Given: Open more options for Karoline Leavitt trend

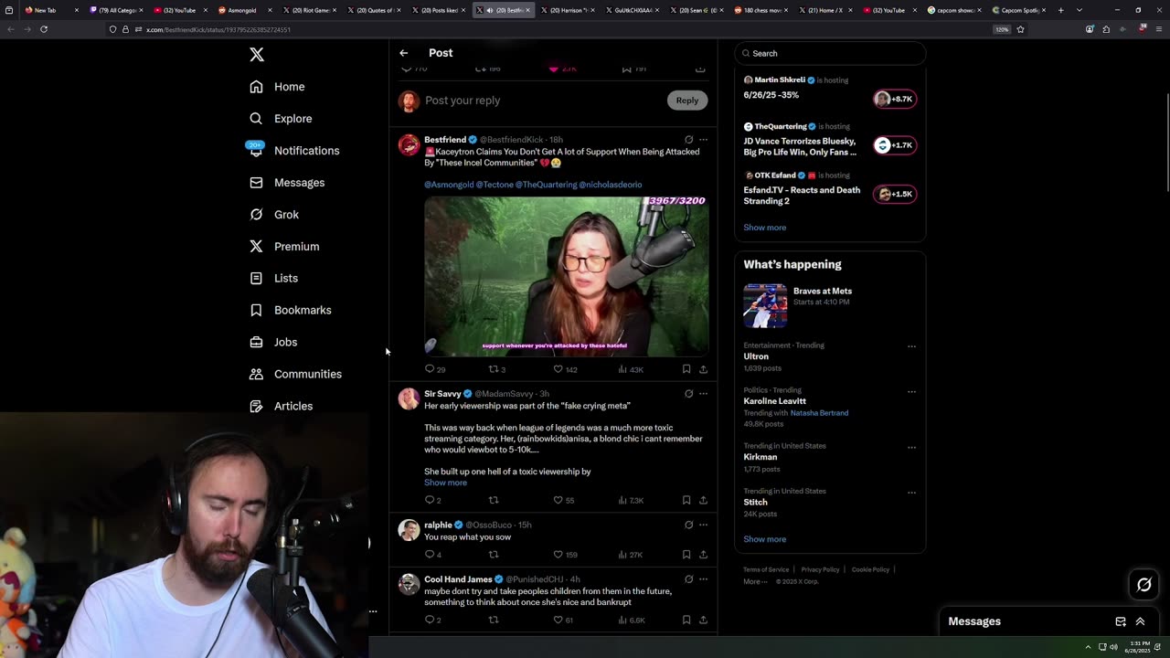Looking at the screenshot, I should 911,391.
